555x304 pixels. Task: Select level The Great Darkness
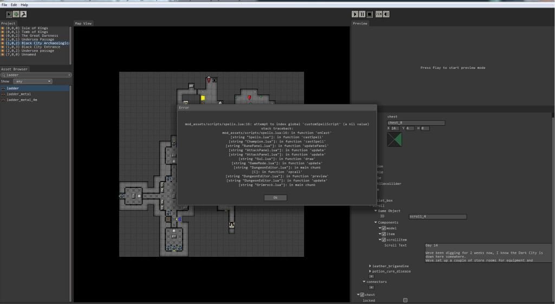35,36
